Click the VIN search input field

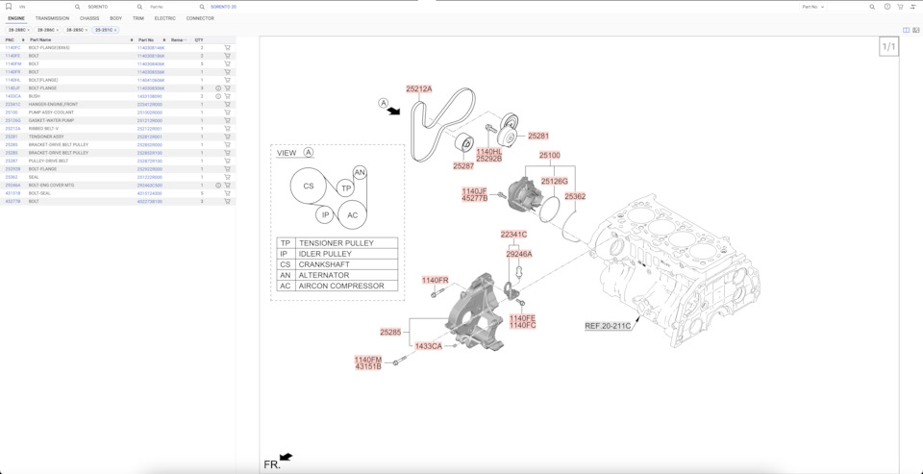tap(43, 7)
